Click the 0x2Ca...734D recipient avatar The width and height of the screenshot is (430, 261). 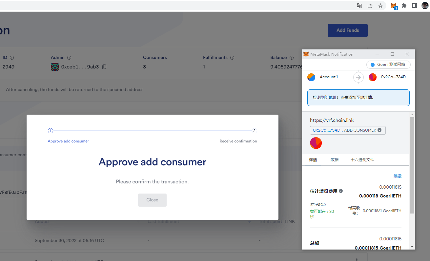point(373,77)
